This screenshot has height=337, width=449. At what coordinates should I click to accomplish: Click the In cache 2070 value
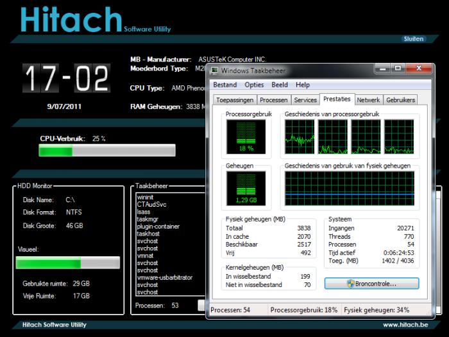304,236
